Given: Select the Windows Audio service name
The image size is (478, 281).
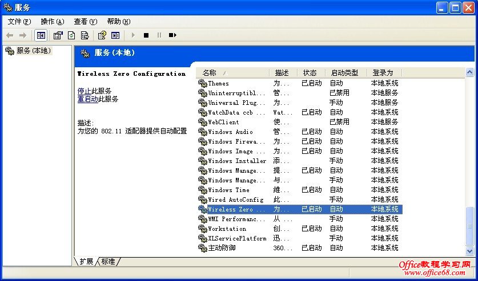Looking at the screenshot, I should (230, 132).
